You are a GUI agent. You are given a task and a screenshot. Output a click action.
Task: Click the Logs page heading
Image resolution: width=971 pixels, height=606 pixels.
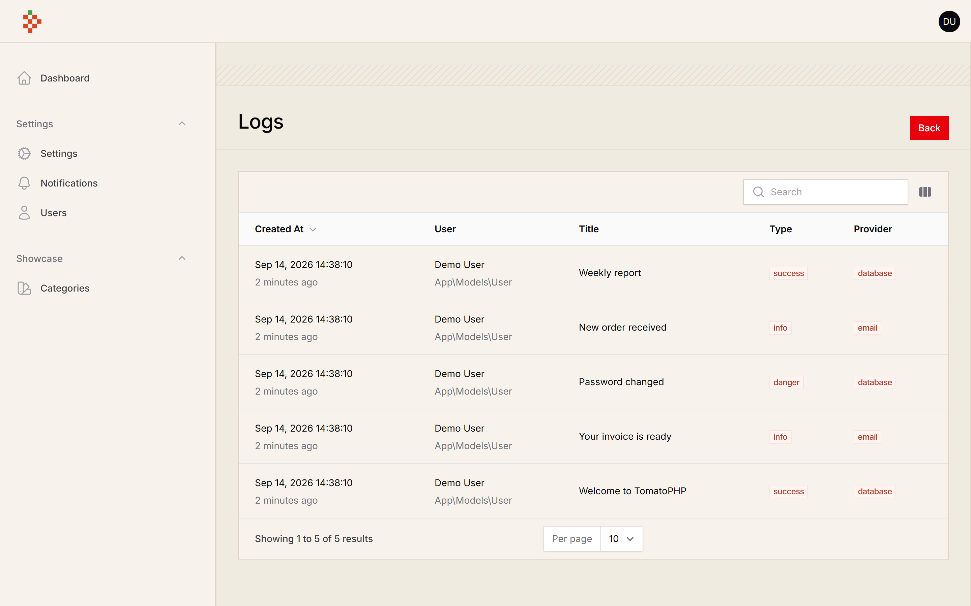[261, 122]
